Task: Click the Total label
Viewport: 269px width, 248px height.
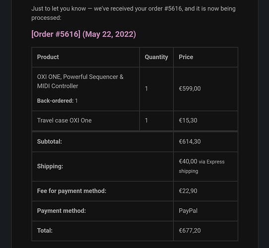Action: pyautogui.click(x=45, y=231)
